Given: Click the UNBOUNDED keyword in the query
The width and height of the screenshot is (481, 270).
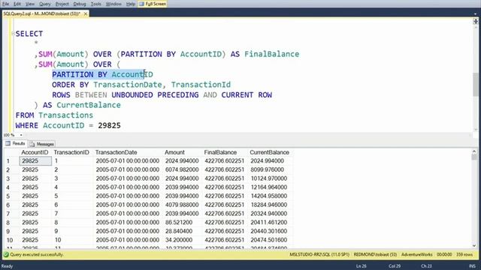Looking at the screenshot, I should (132, 95).
